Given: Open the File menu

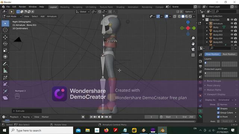Looking at the screenshot, I should [x=8, y=7].
